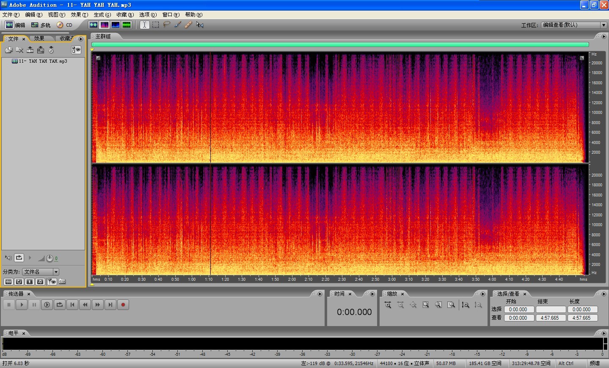Select the Lasso Selection tool

pos(167,25)
